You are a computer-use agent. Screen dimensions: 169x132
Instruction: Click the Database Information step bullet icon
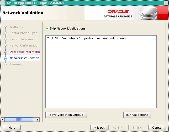(x=5, y=52)
